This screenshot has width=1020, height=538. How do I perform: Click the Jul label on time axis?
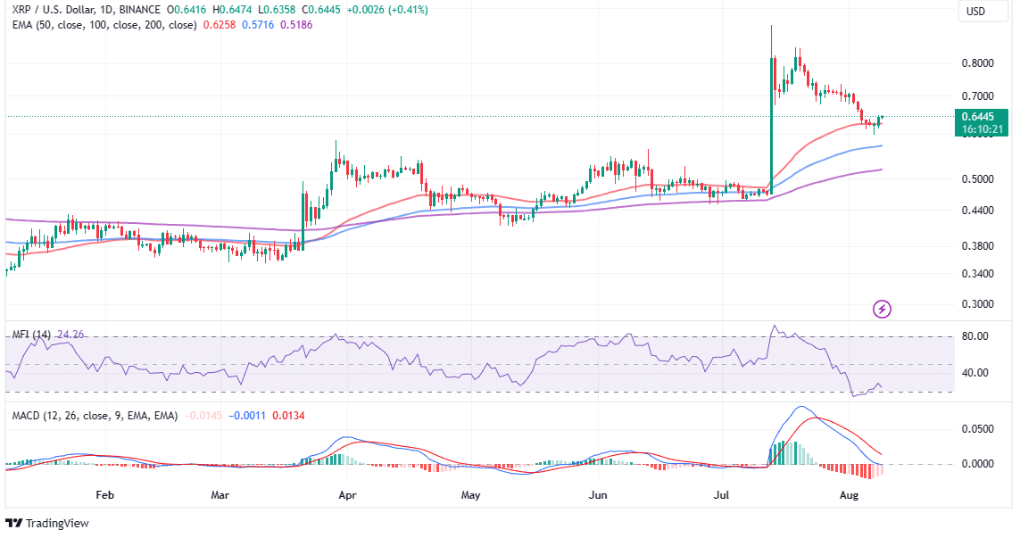pyautogui.click(x=721, y=495)
